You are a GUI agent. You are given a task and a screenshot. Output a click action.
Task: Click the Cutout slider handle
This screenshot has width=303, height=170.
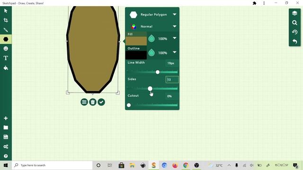(x=129, y=105)
